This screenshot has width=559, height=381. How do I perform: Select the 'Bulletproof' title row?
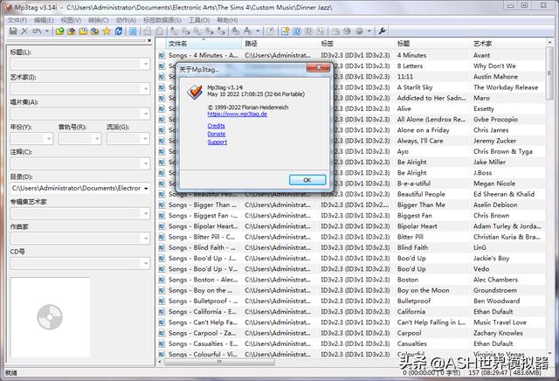[414, 301]
